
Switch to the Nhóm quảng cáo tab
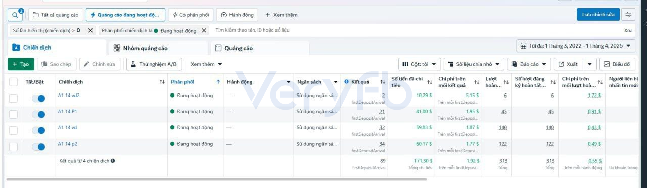[x=158, y=48]
